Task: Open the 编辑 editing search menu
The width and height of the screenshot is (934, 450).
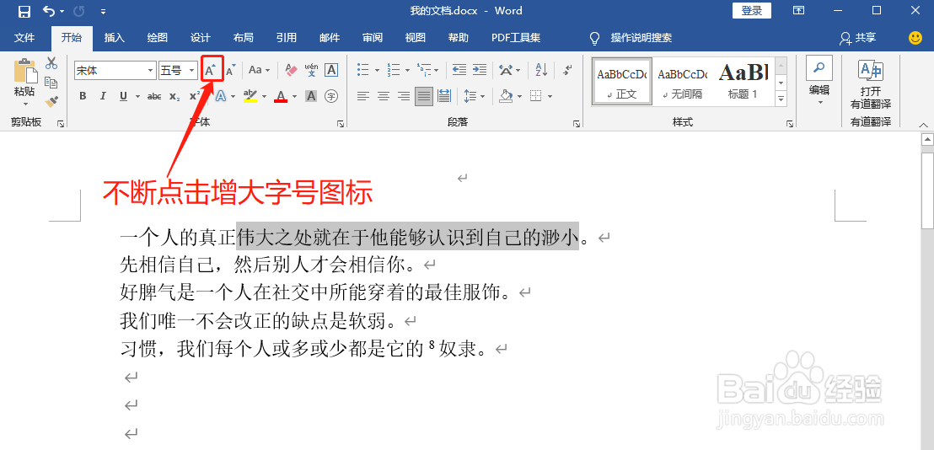Action: 819,82
